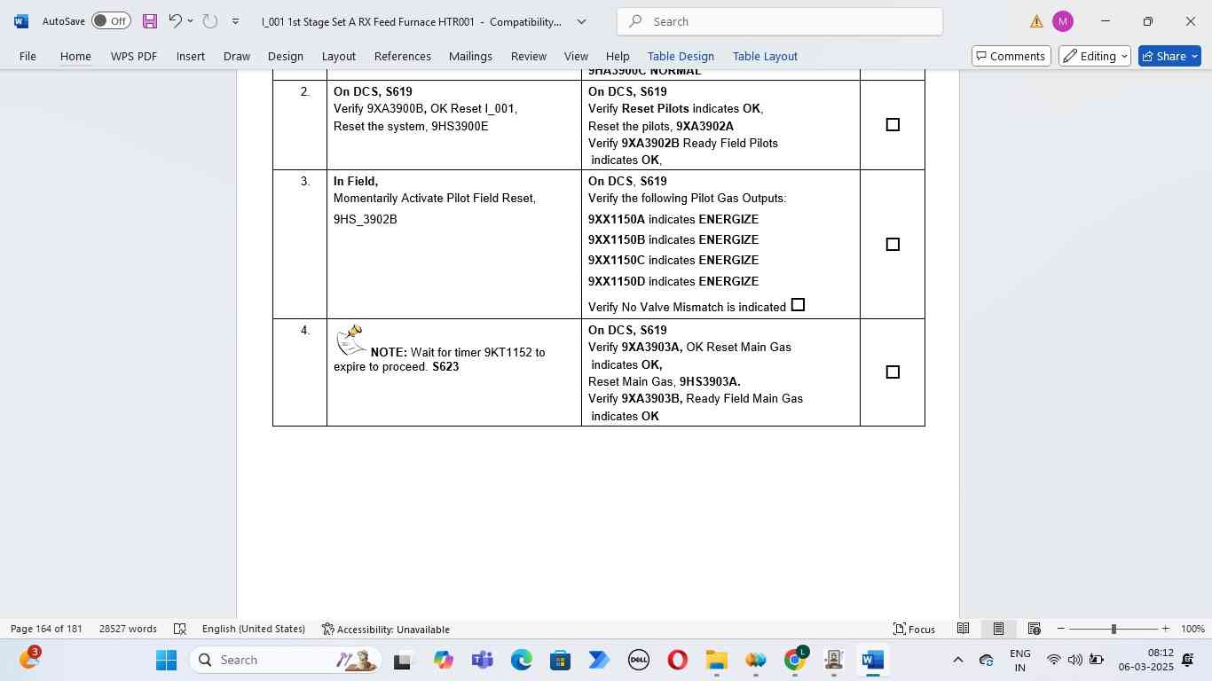Select Web Layout view icon
Screen dimensions: 1212x681
(1034, 629)
